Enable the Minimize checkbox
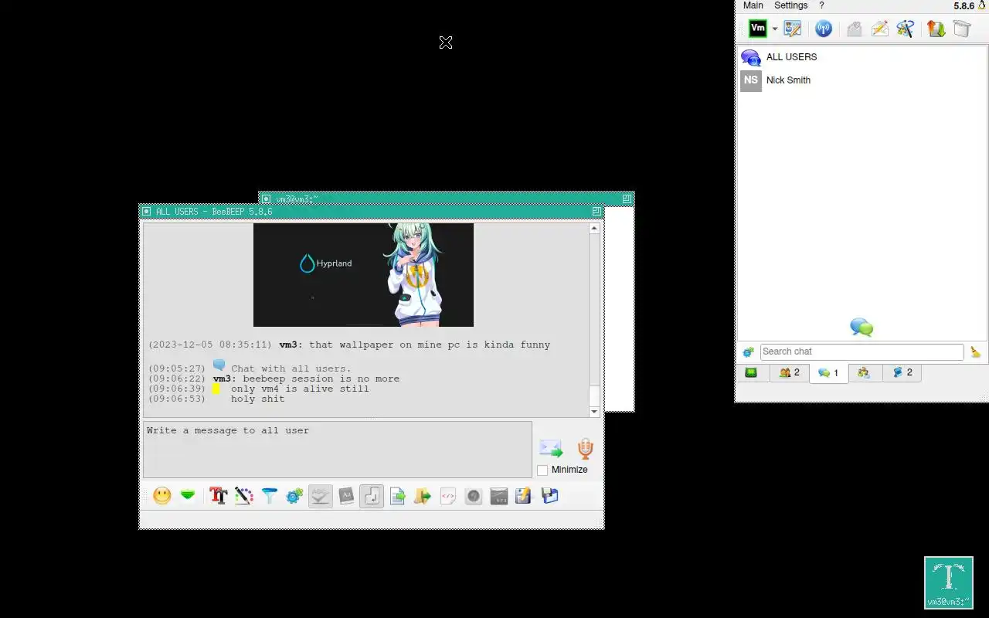989x618 pixels. [x=542, y=470]
